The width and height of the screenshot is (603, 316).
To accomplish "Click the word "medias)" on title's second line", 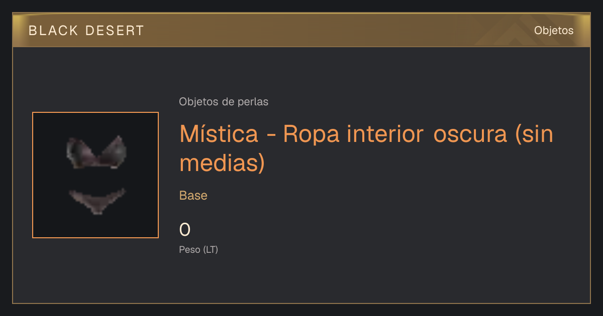I will coord(222,164).
